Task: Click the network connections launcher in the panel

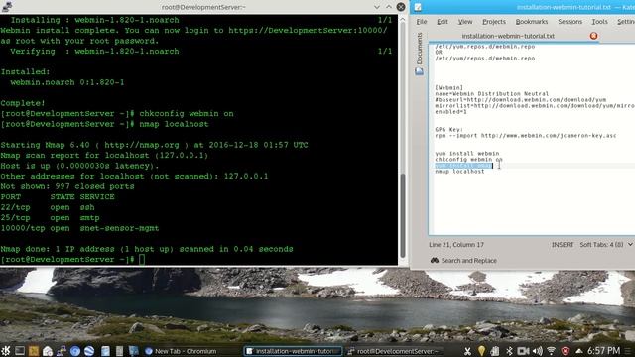Action: point(62,350)
